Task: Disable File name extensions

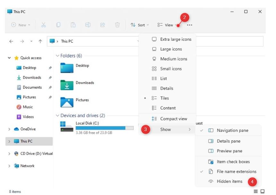Action: pos(237,172)
